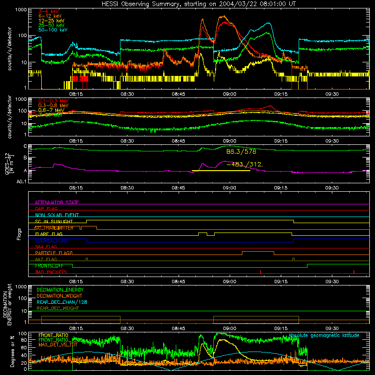The width and height of the screenshot is (375, 375).
Task: Select the '50-100 keV' legend entry
Action: click(53, 30)
